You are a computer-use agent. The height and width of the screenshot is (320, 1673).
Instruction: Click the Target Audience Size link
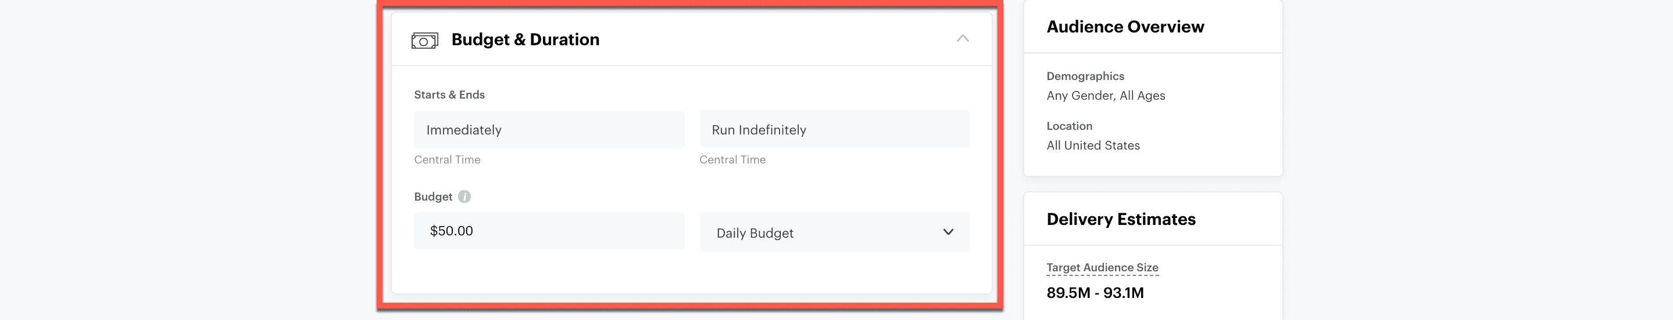(x=1102, y=267)
